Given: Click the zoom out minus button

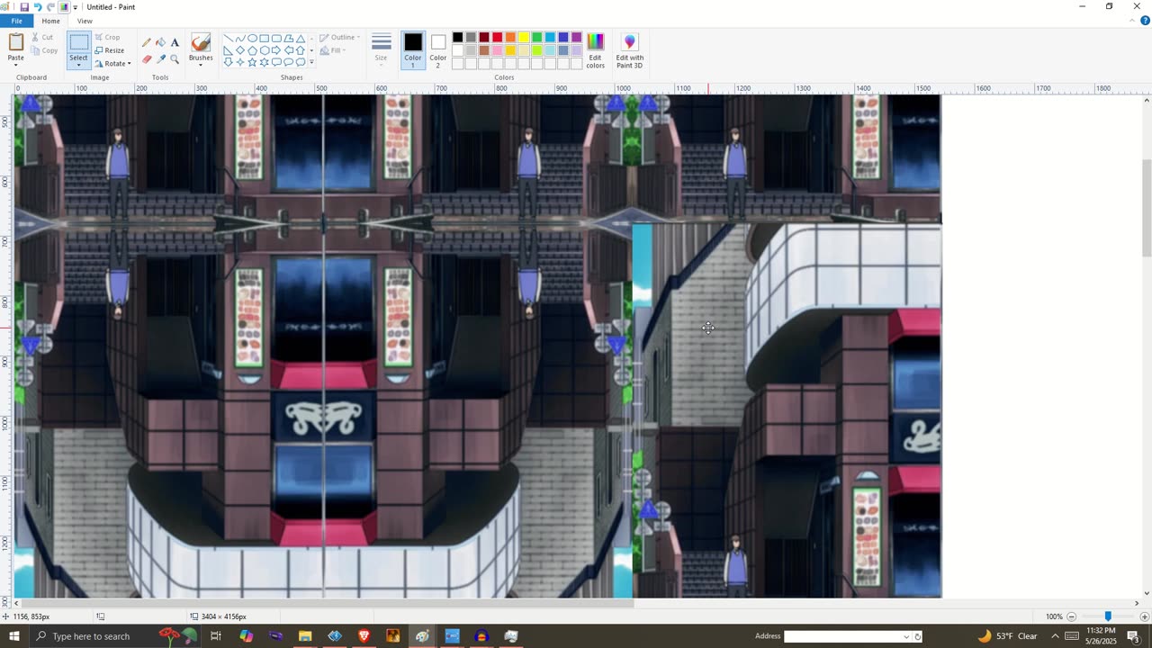Looking at the screenshot, I should [1071, 616].
